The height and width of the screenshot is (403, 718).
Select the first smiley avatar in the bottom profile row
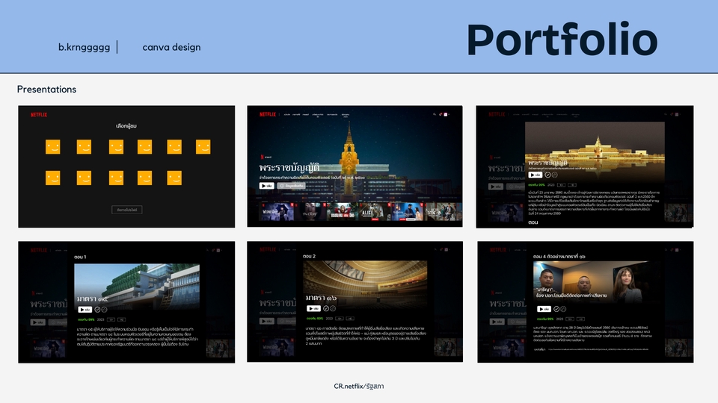pyautogui.click(x=52, y=178)
